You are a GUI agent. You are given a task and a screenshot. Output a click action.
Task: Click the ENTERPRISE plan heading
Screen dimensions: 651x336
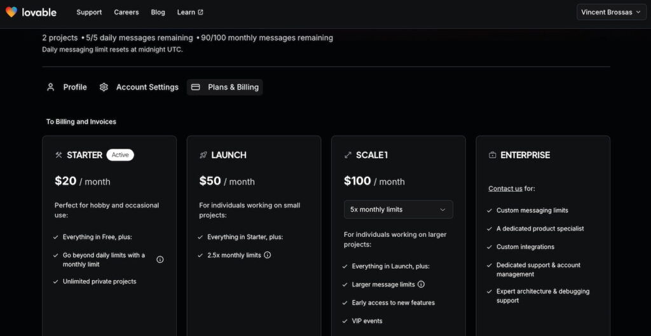point(525,155)
